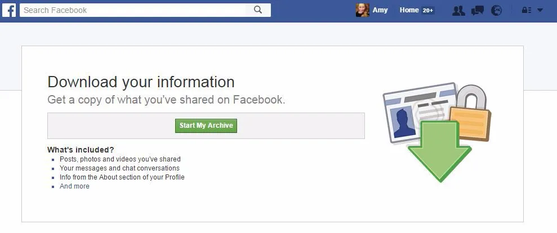
Task: Expand the account dropdown arrow
Action: pos(540,10)
